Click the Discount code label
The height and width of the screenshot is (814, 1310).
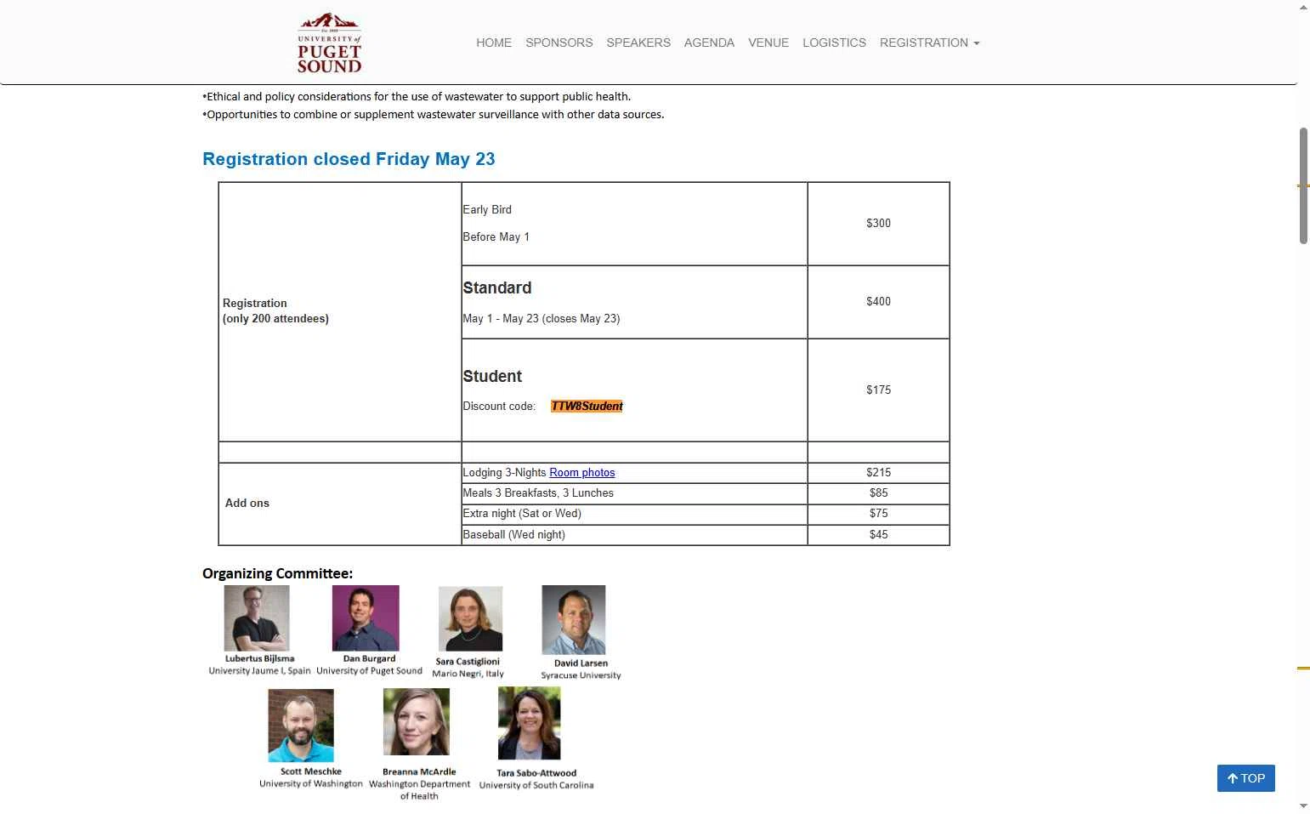pos(499,407)
